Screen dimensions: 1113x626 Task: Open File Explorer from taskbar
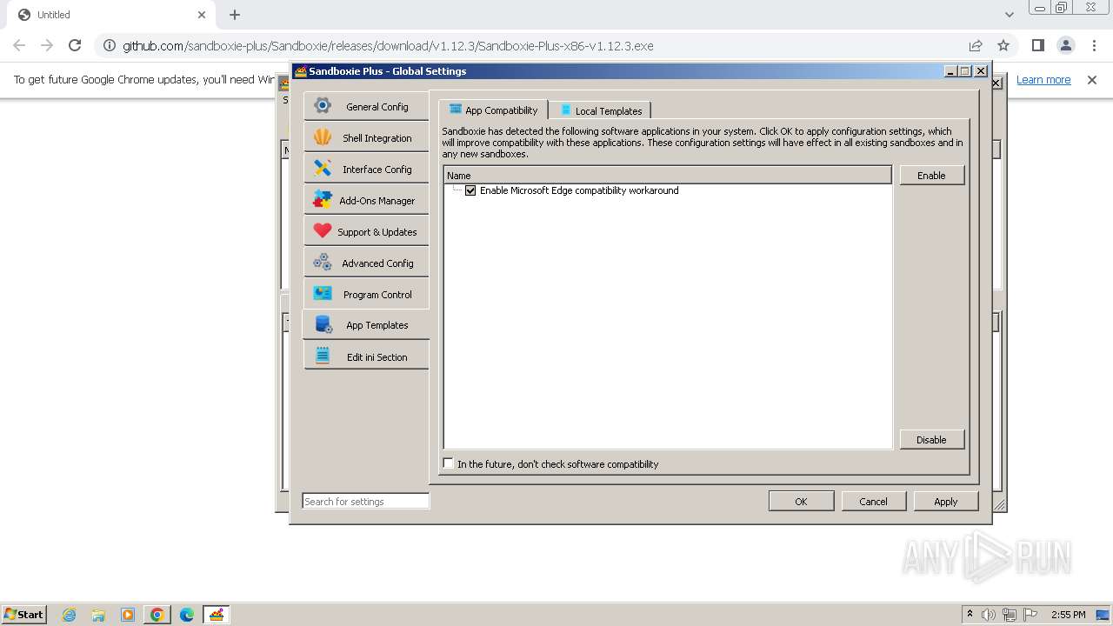pos(98,615)
